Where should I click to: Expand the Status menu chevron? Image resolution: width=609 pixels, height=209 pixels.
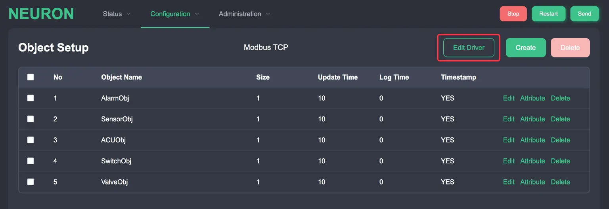click(128, 14)
